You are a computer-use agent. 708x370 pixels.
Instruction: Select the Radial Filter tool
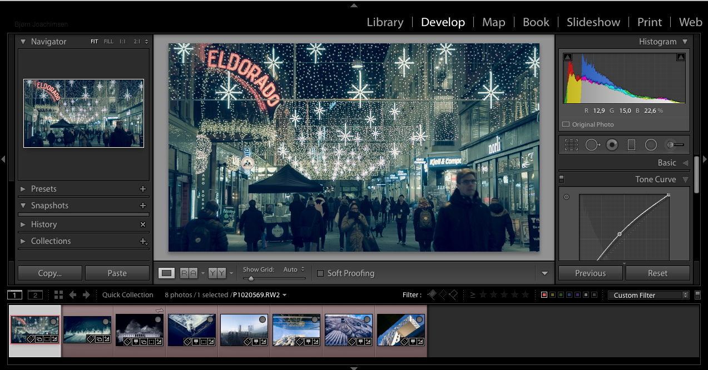tap(651, 144)
